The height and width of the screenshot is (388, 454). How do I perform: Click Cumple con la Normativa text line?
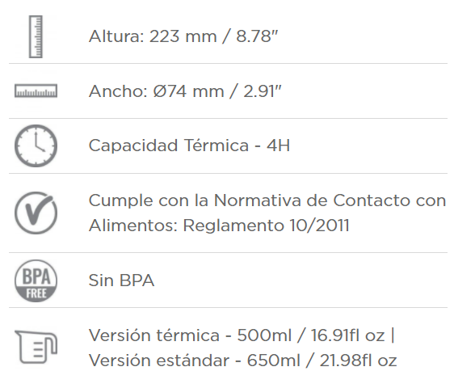coord(267,200)
